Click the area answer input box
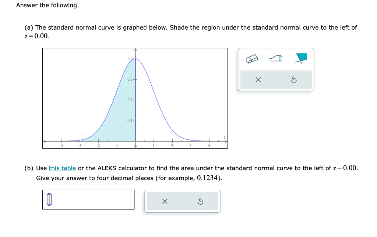 coord(88,200)
